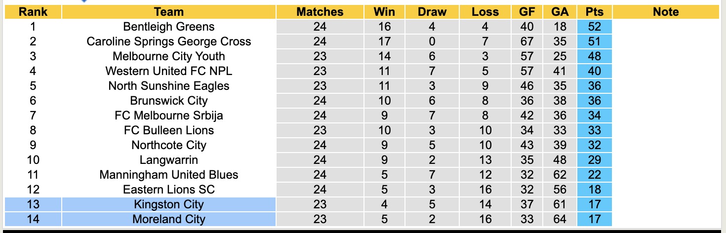Open the highlighted Moreland City team
This screenshot has height=233, width=726.
[x=168, y=219]
